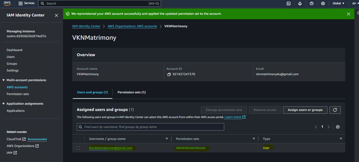Click the find users search field

pyautogui.click(x=150, y=127)
